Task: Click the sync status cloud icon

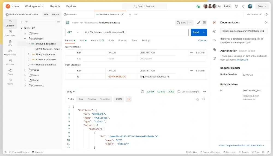Action: [198, 6]
